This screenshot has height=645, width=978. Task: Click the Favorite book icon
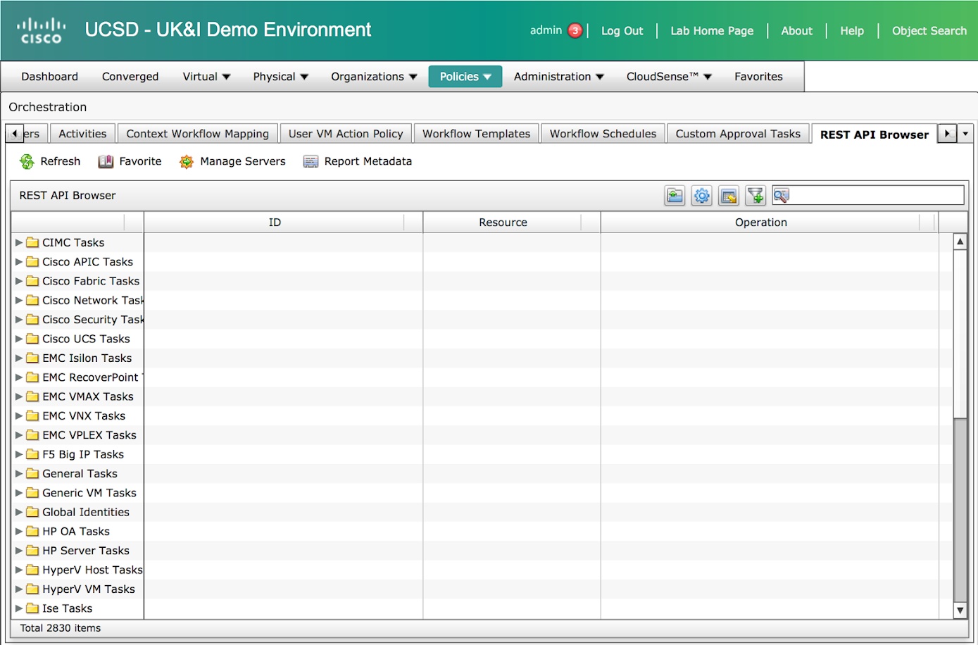[106, 162]
